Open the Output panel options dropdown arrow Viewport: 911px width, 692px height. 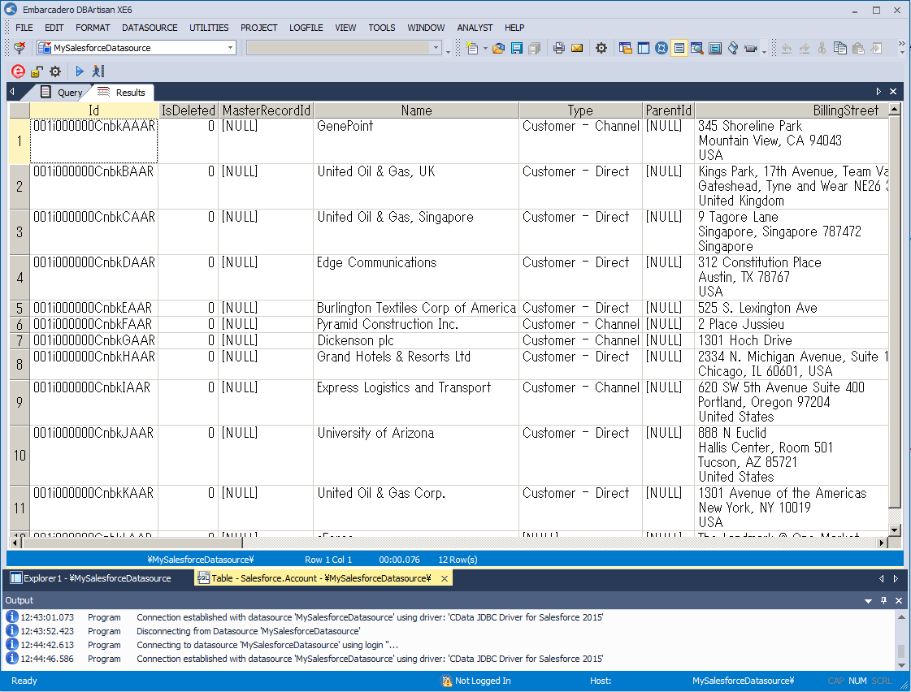[869, 600]
